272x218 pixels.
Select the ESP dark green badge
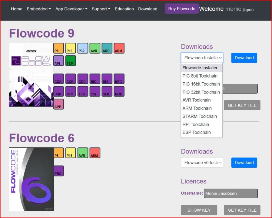(x=71, y=61)
